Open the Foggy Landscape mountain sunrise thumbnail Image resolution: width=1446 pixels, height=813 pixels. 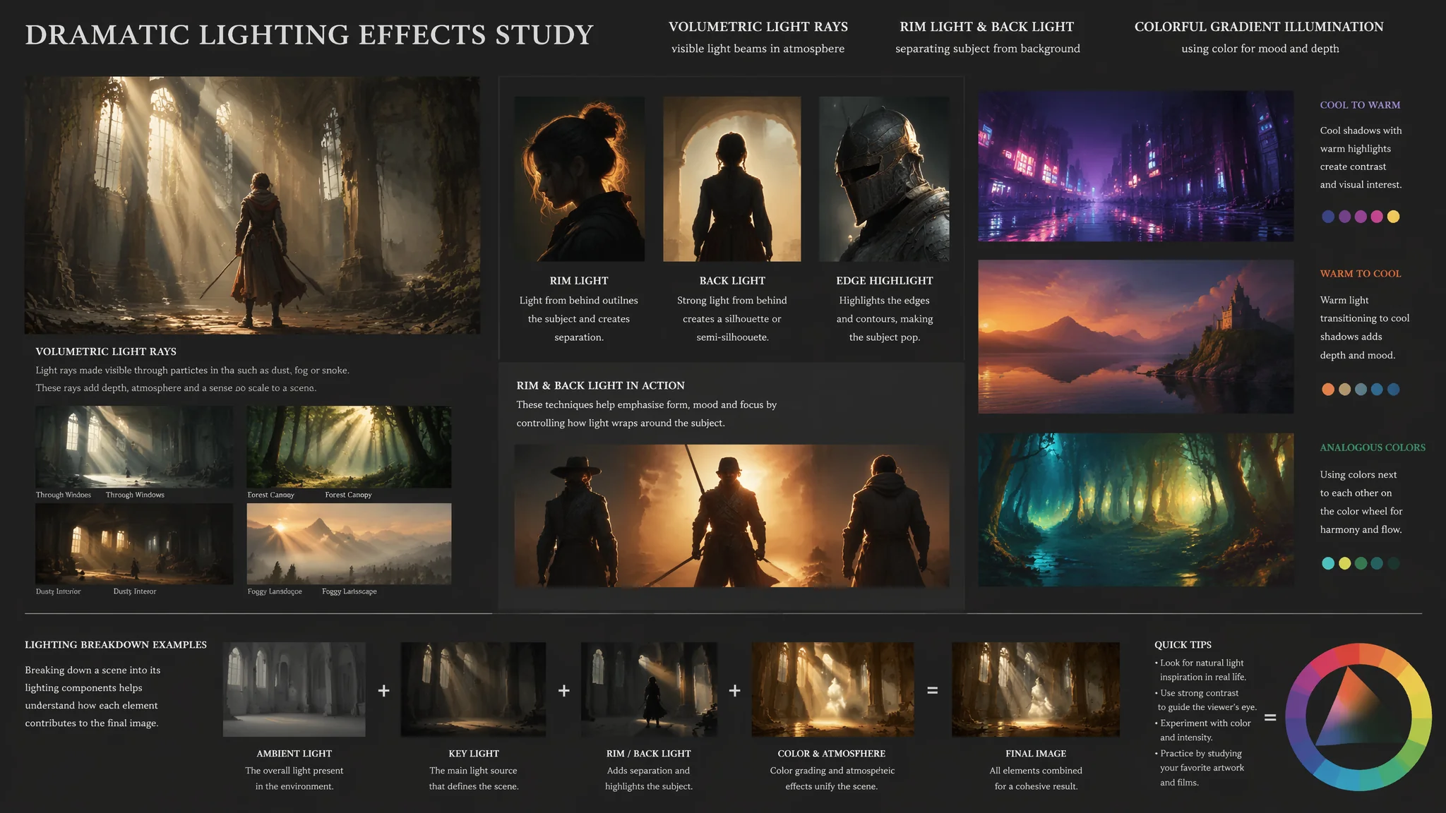tap(349, 543)
